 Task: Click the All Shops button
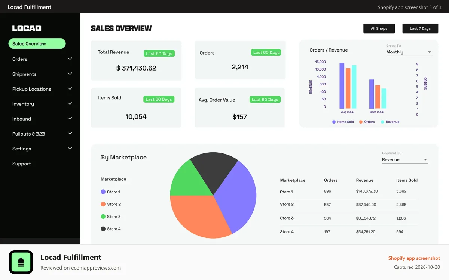379,28
